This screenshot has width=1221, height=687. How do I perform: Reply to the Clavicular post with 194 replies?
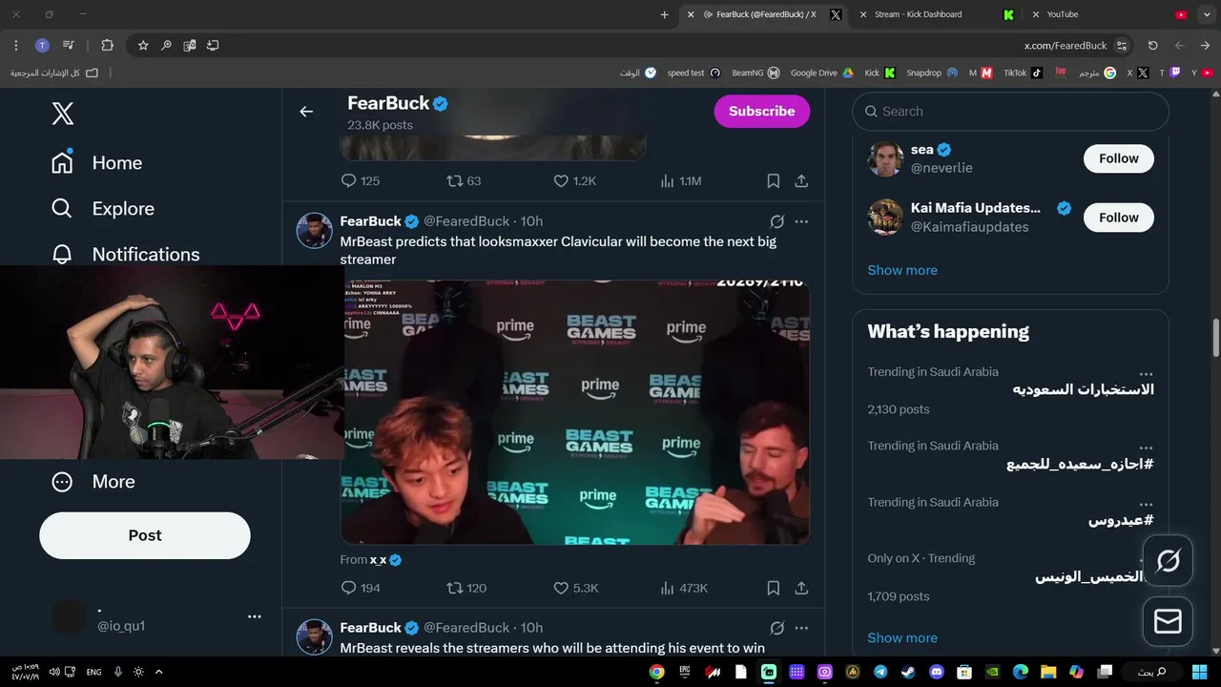click(x=361, y=588)
